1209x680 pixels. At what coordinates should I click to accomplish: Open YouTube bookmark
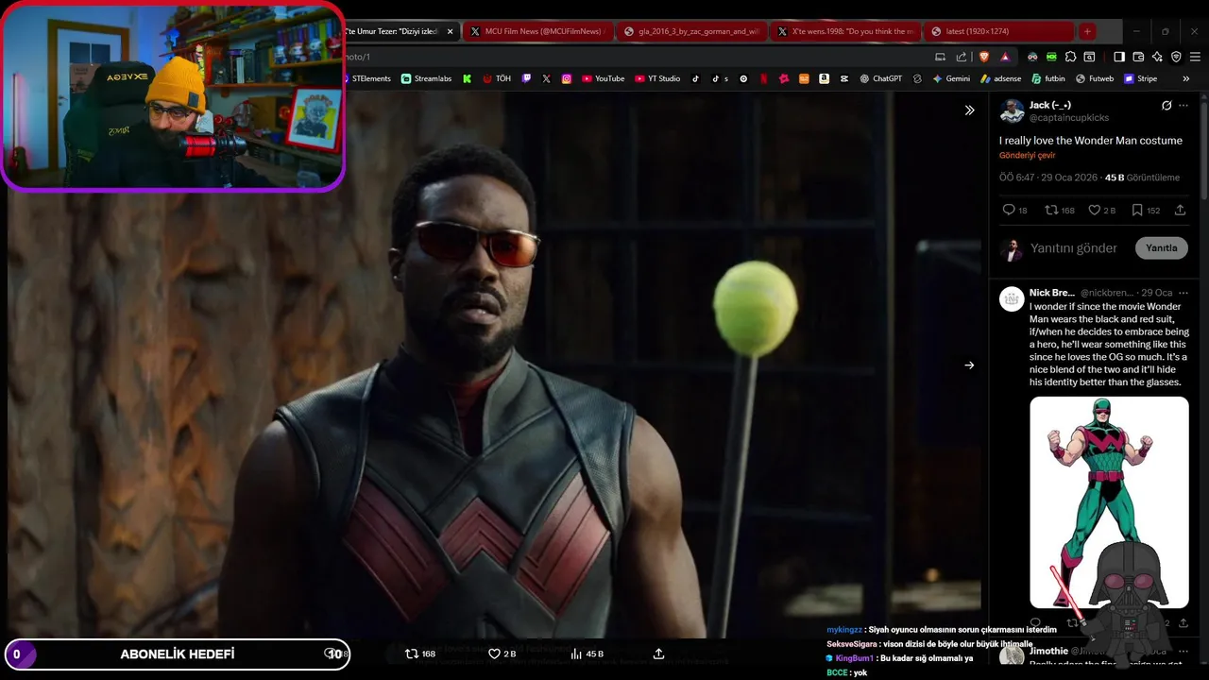(x=603, y=78)
